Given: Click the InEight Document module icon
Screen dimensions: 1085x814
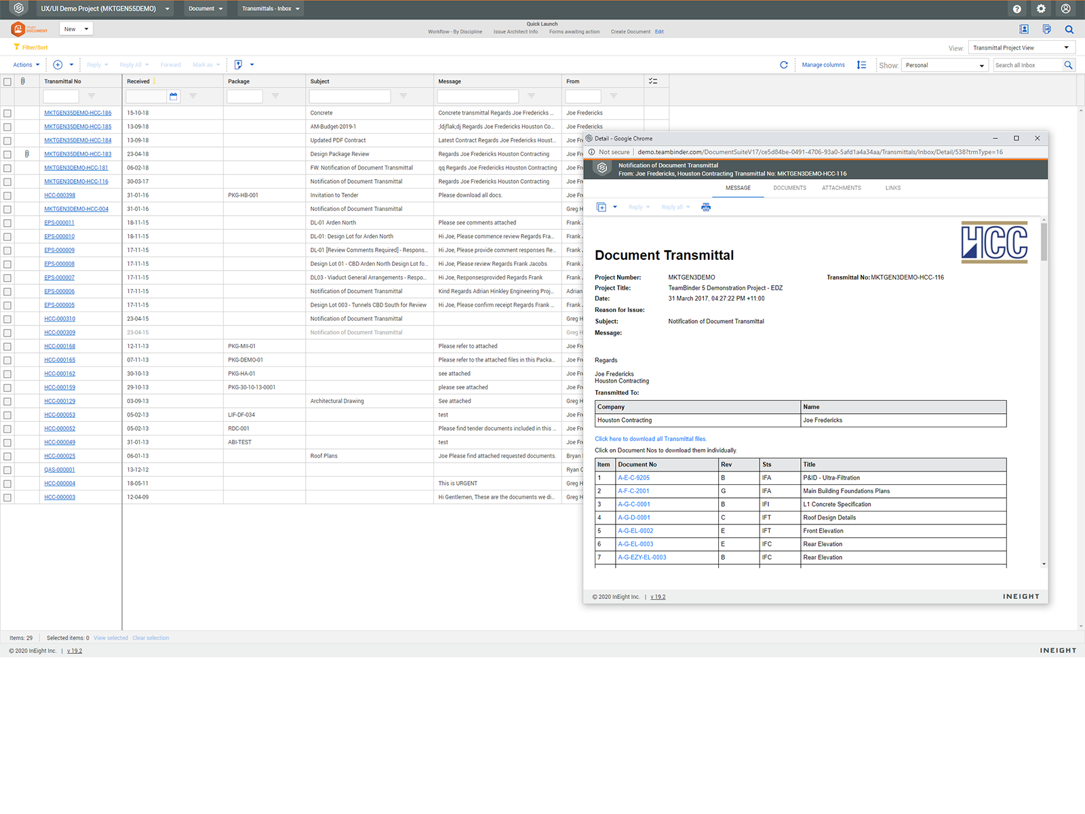Looking at the screenshot, I should click(x=18, y=29).
